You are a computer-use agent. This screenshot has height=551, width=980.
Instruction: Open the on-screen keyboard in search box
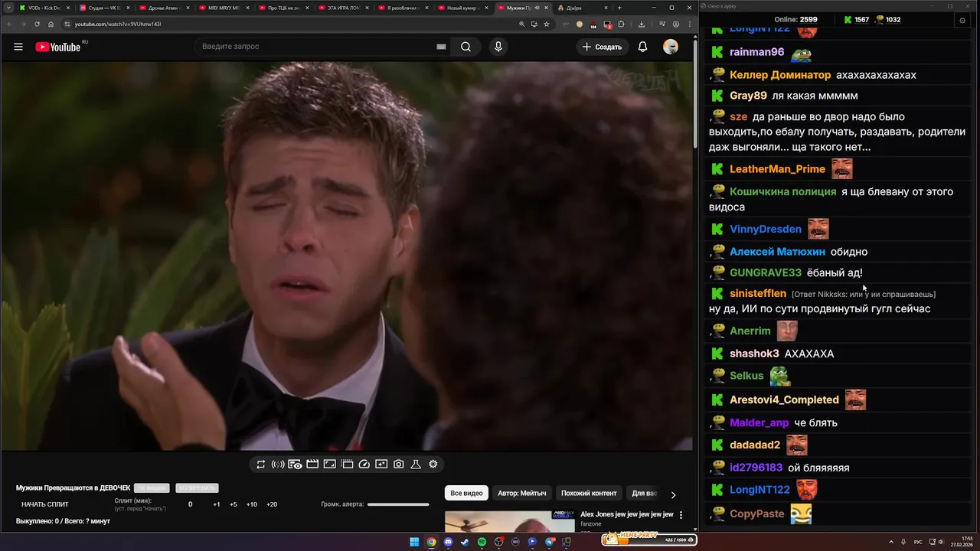tap(441, 47)
